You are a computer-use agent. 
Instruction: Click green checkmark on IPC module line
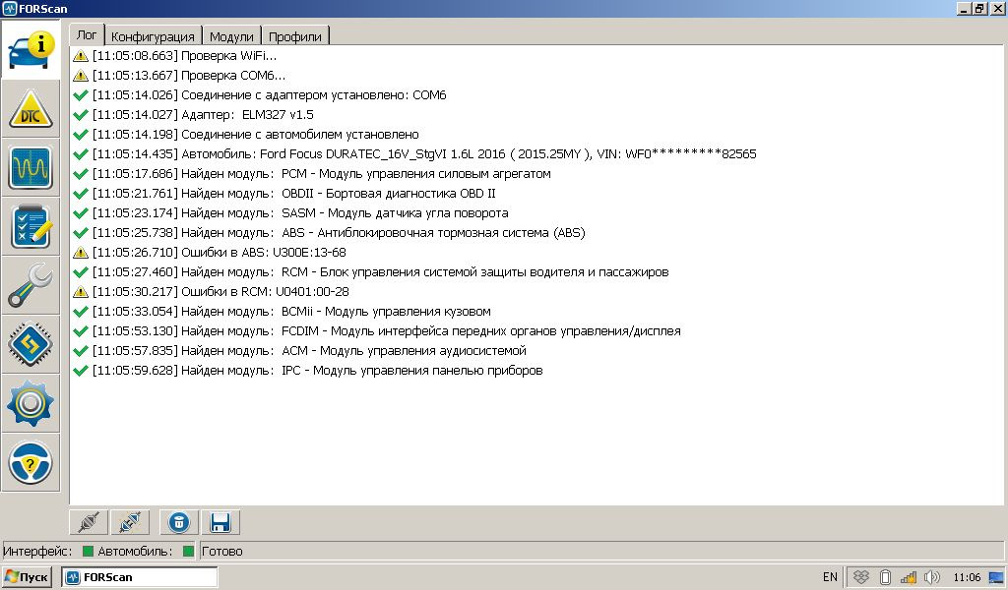click(x=81, y=371)
